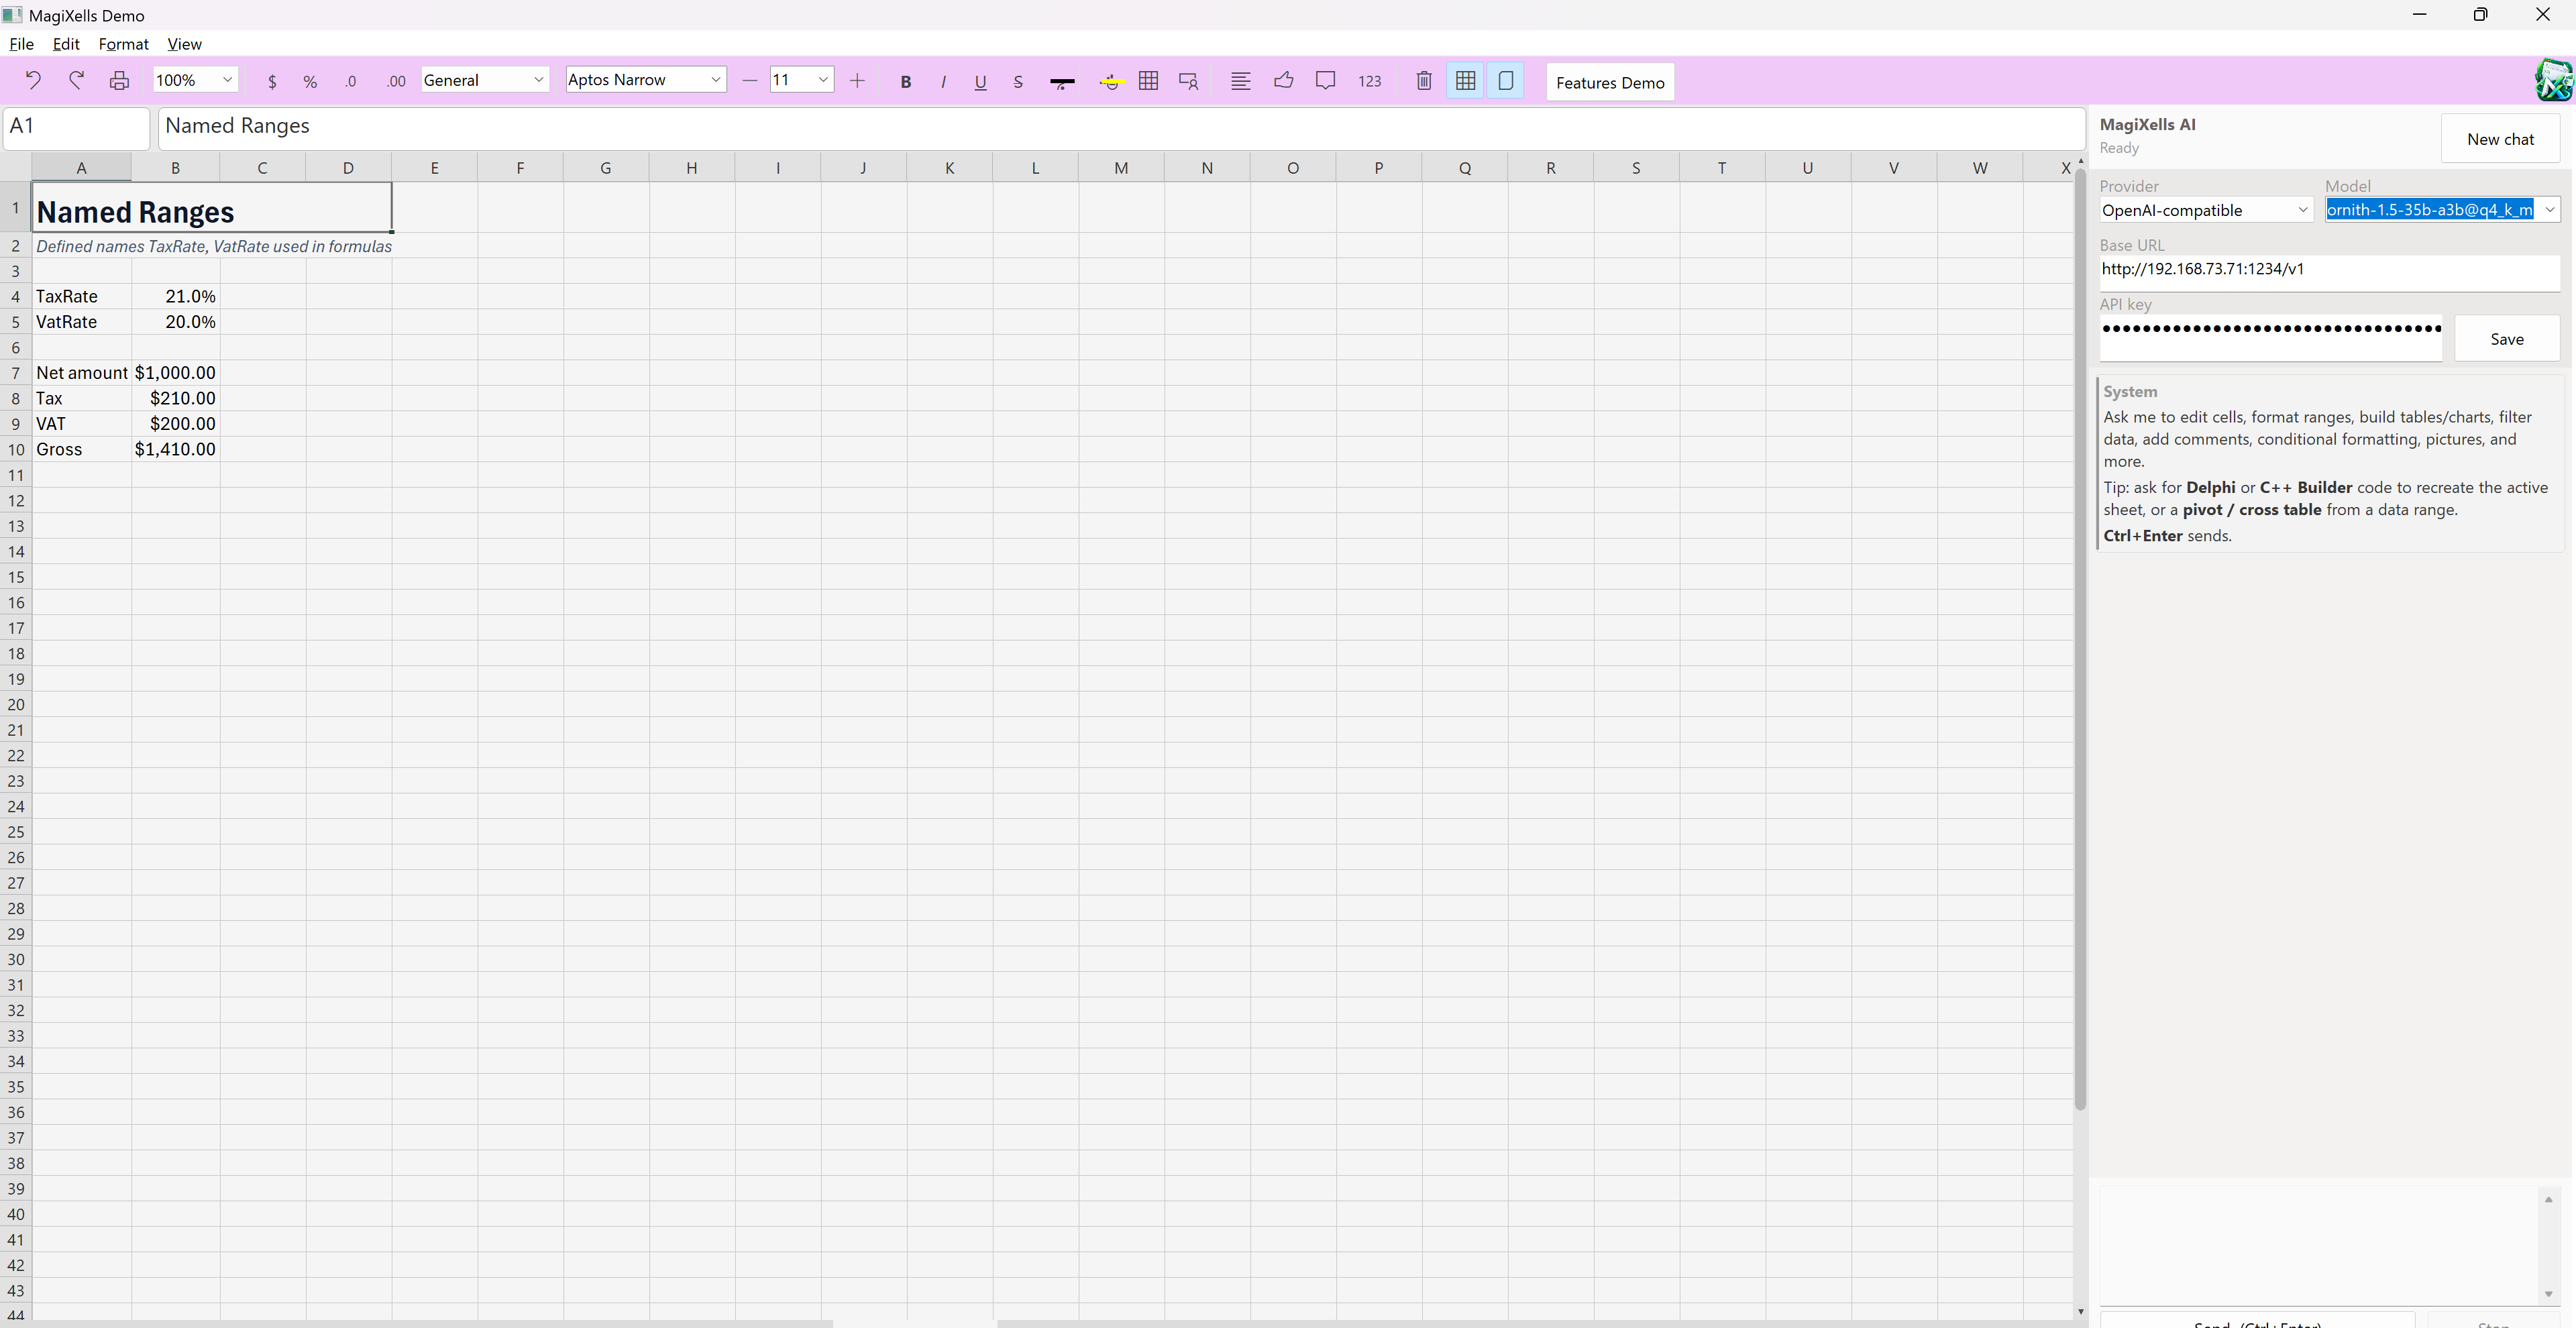Open the Provider OpenAI-compatible dropdown
The image size is (2576, 1328).
(2205, 210)
